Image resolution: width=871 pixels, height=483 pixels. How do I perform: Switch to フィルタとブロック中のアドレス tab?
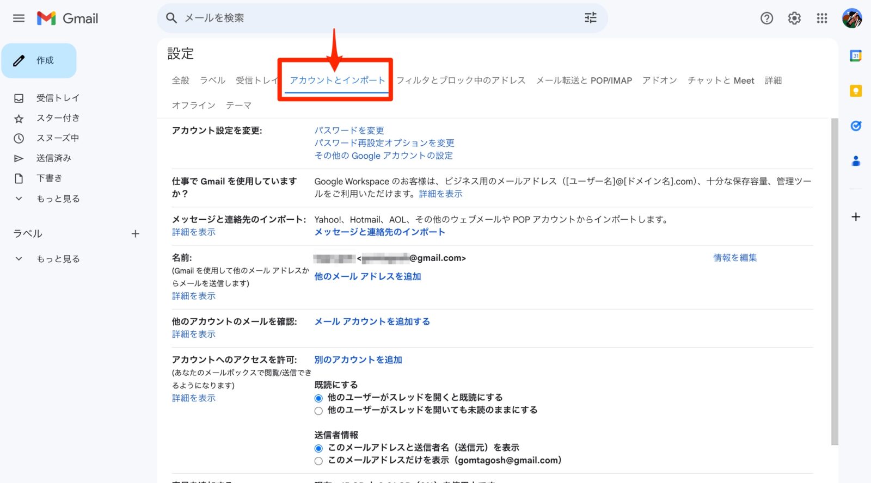(x=461, y=81)
